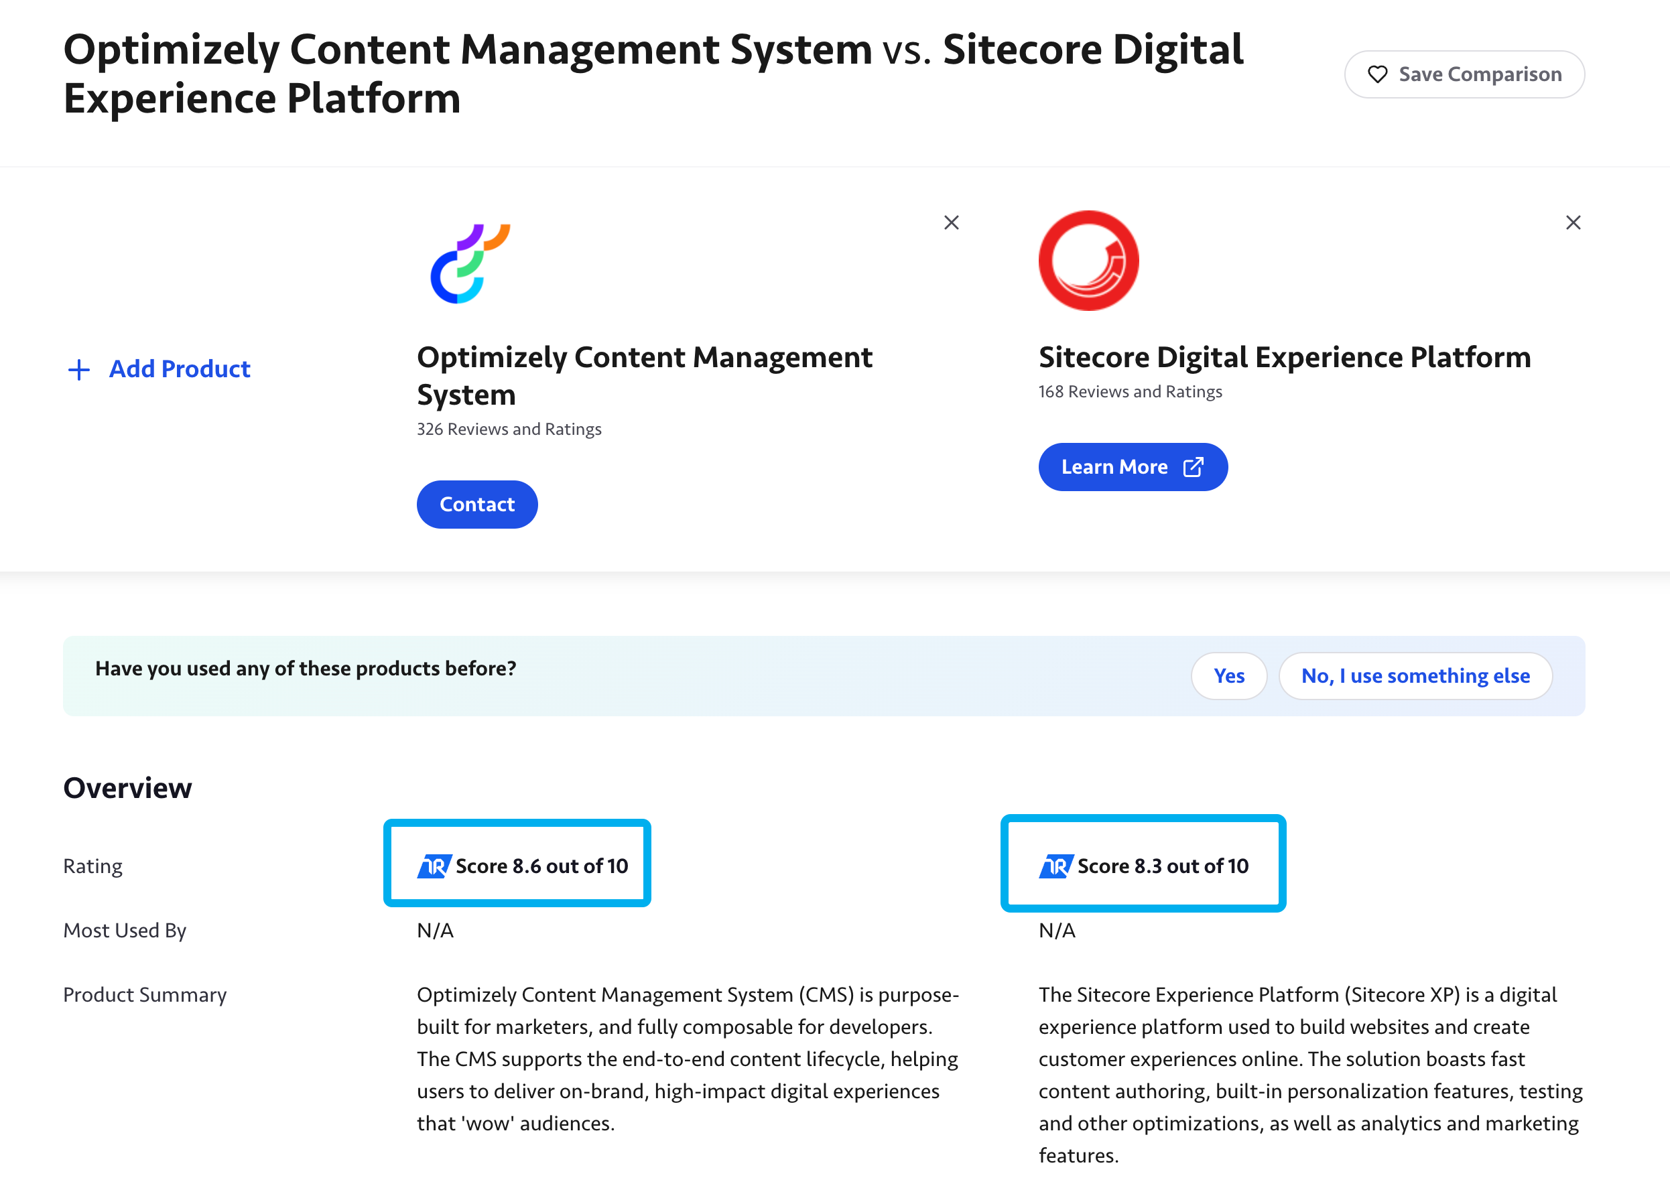Screen dimensions: 1670x1194
Task: Click the Sitecore Digital Experience Platform title
Action: (x=1285, y=357)
